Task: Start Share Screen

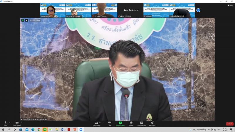Action: (120, 123)
